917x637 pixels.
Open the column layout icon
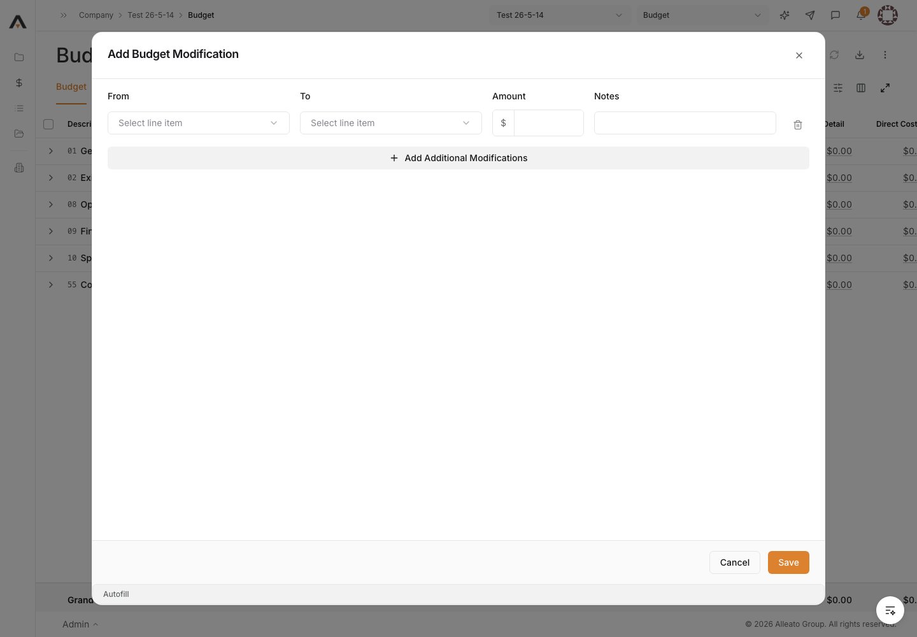(861, 88)
